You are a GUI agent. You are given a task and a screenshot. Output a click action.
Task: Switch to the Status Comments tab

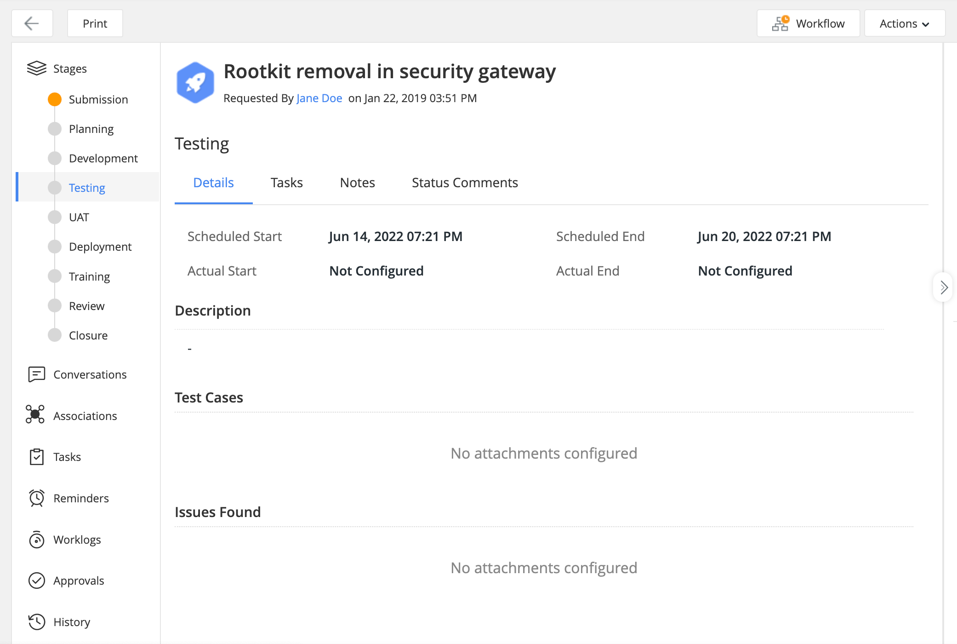(465, 183)
